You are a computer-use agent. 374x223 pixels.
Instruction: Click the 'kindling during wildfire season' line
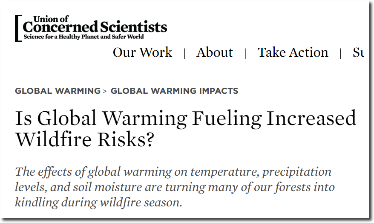[x=98, y=203]
